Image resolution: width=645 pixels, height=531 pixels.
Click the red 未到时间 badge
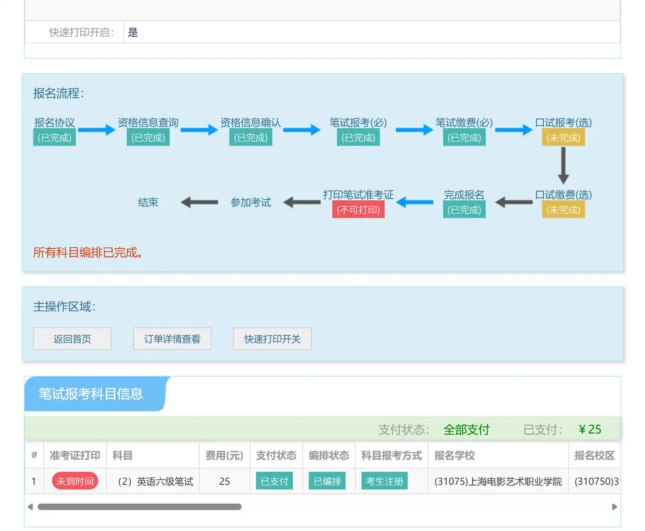[x=75, y=481]
